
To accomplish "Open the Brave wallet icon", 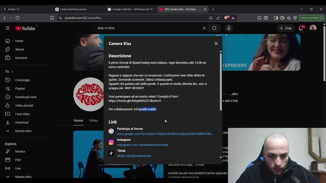I will (282, 18).
